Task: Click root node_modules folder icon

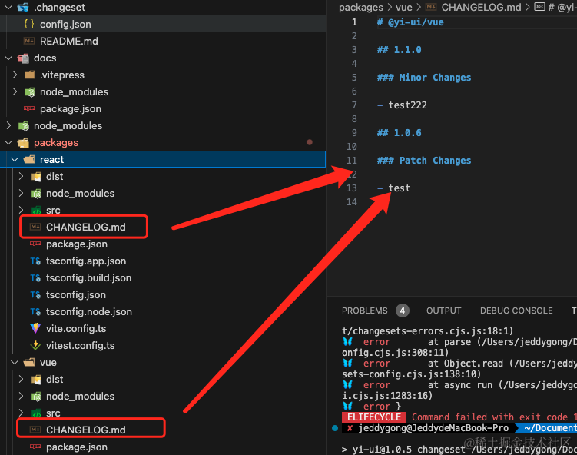Action: coord(23,126)
